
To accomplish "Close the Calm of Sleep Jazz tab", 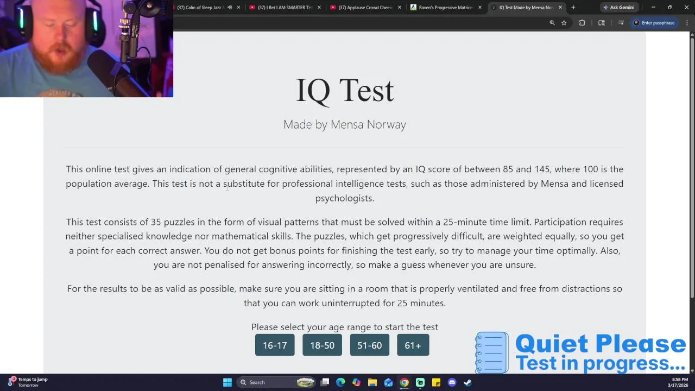I will pos(238,8).
